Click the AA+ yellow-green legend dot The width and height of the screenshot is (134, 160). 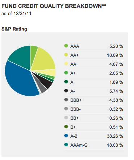[x=66, y=55]
